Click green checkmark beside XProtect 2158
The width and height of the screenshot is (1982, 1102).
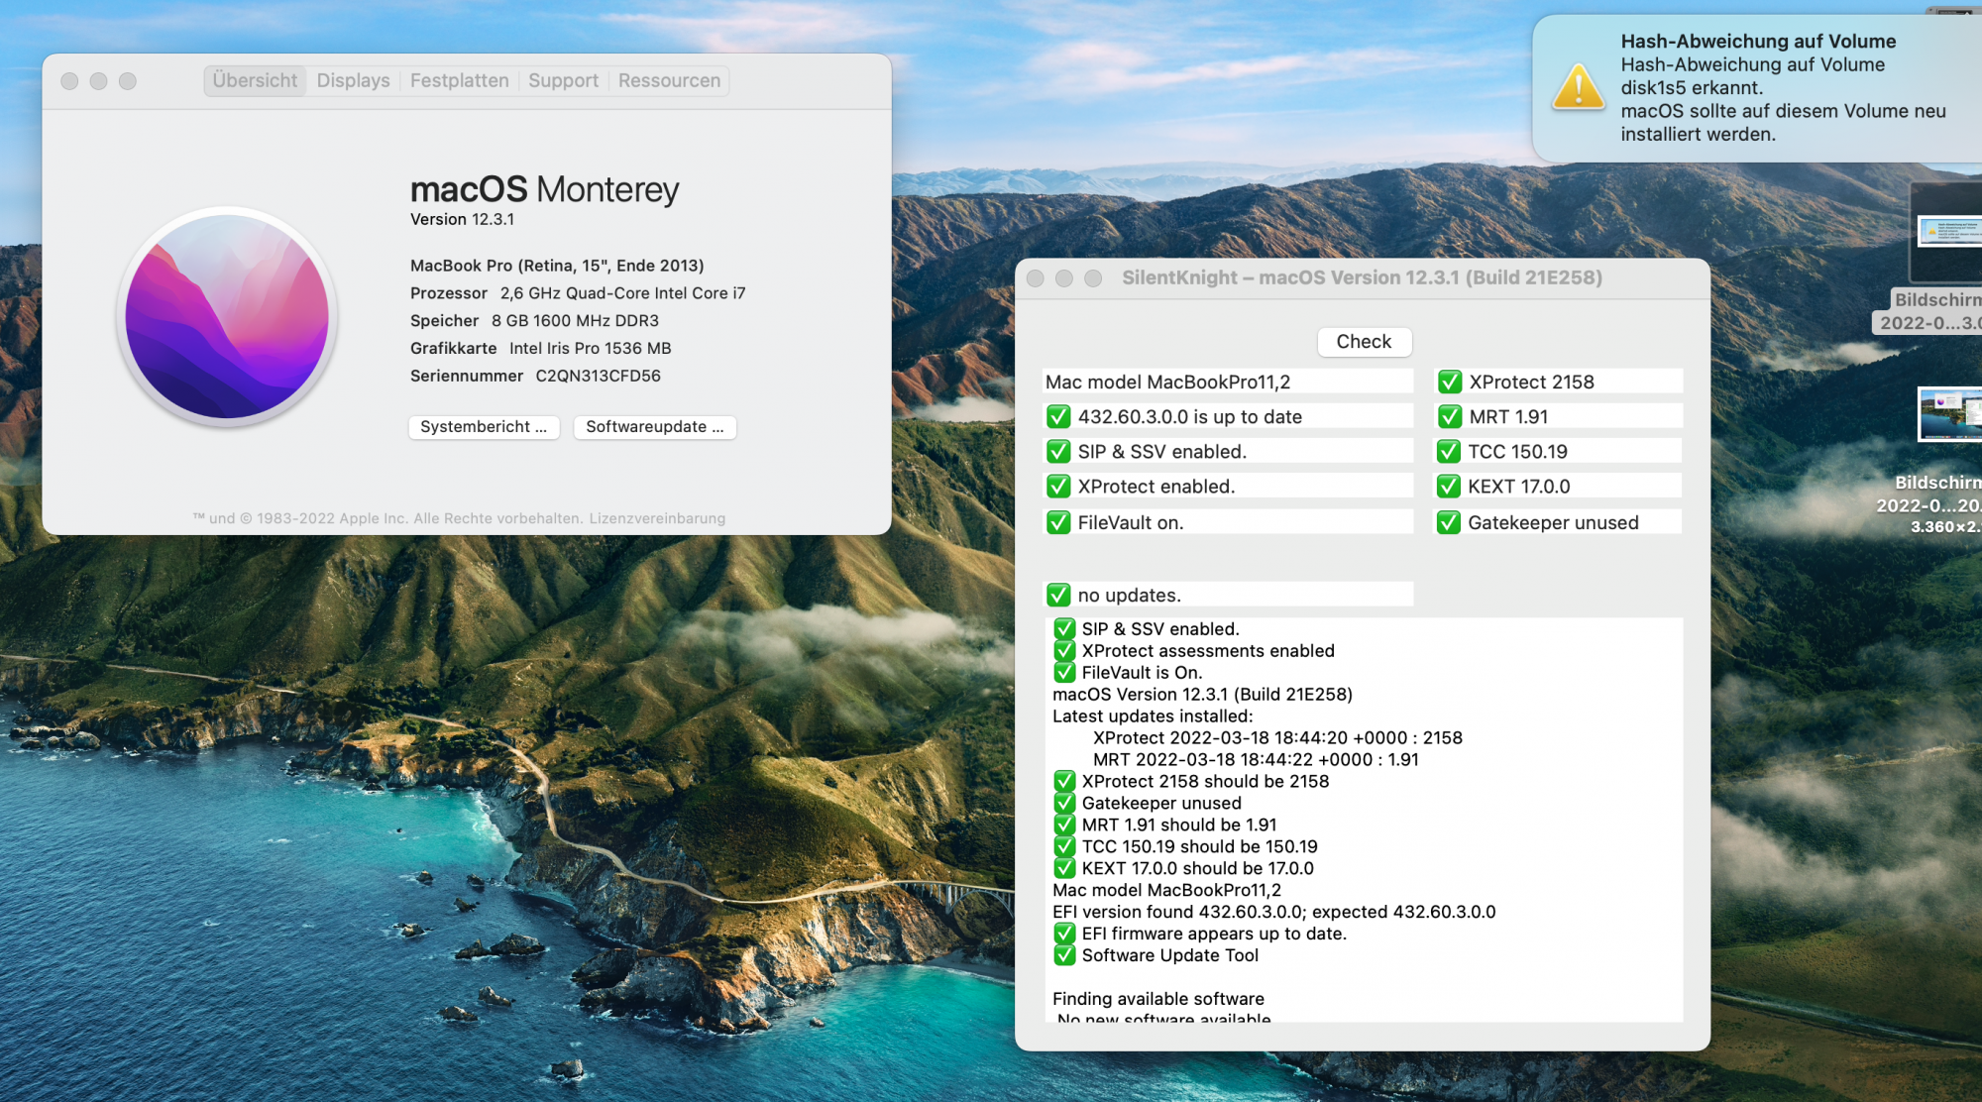pos(1450,382)
